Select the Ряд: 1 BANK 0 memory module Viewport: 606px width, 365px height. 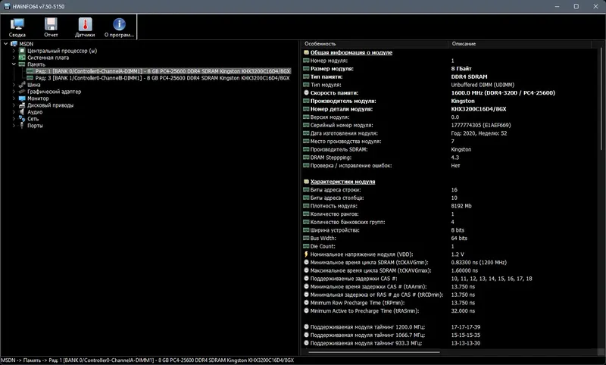(x=162, y=71)
